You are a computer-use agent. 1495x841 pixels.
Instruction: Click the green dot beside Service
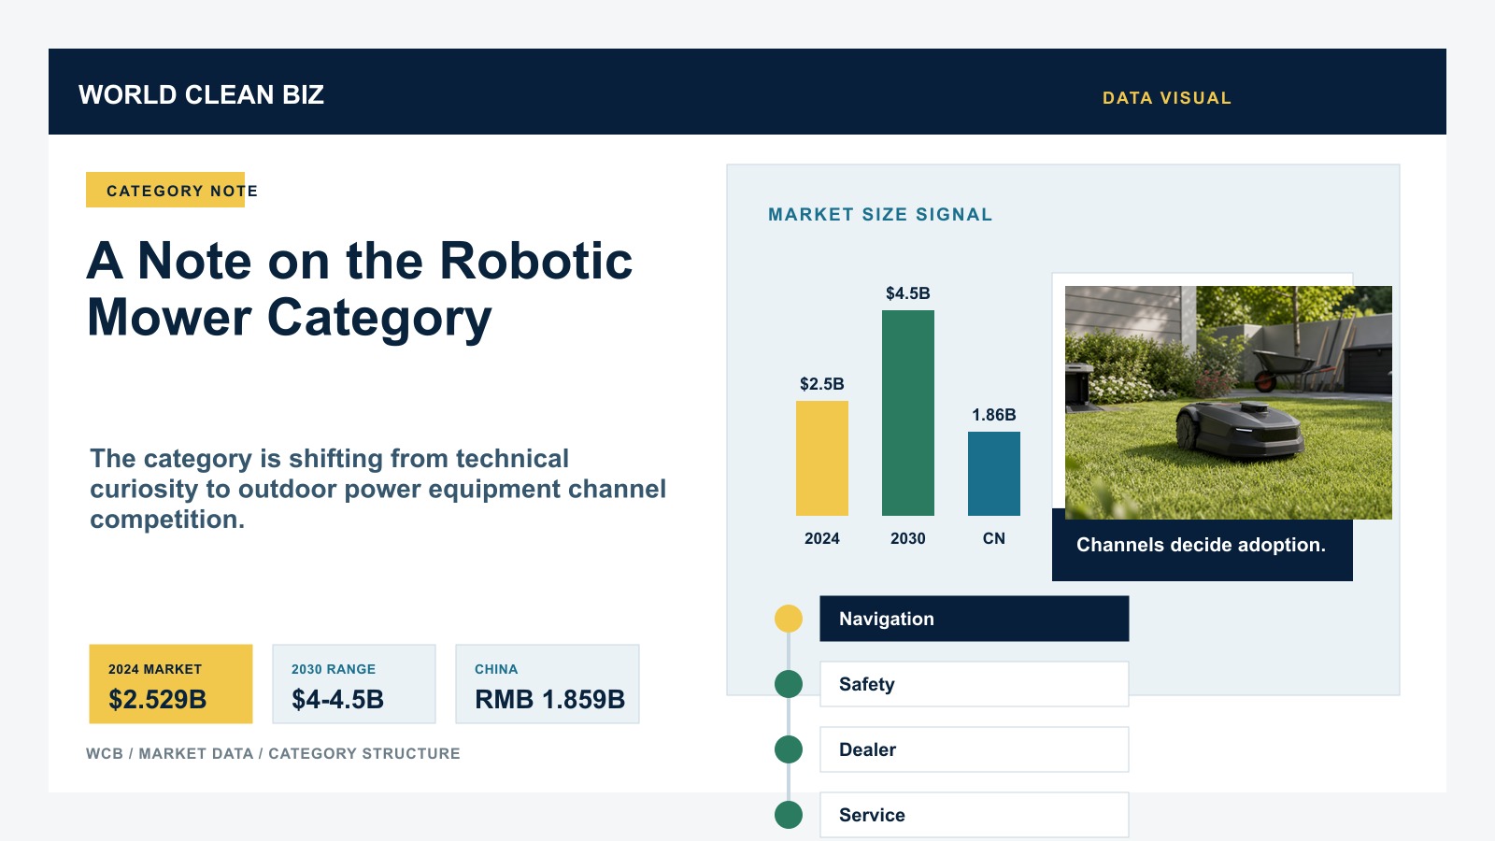coord(789,815)
